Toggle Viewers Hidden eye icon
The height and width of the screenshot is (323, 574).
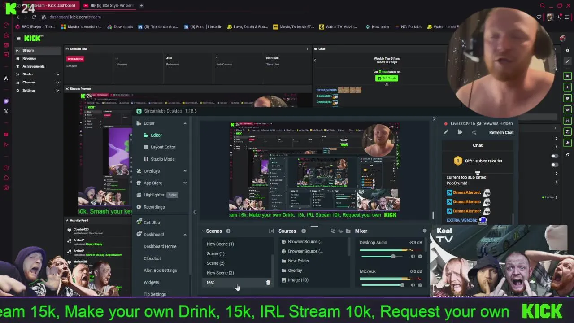(479, 123)
